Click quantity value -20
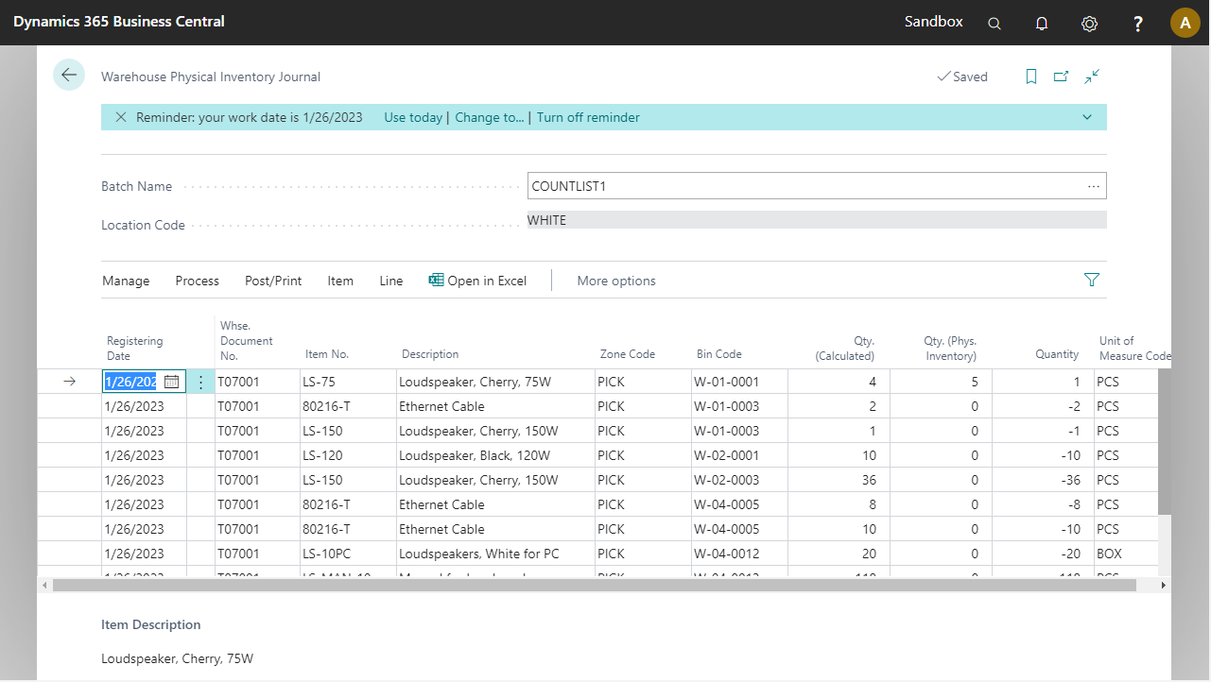 tap(1043, 554)
